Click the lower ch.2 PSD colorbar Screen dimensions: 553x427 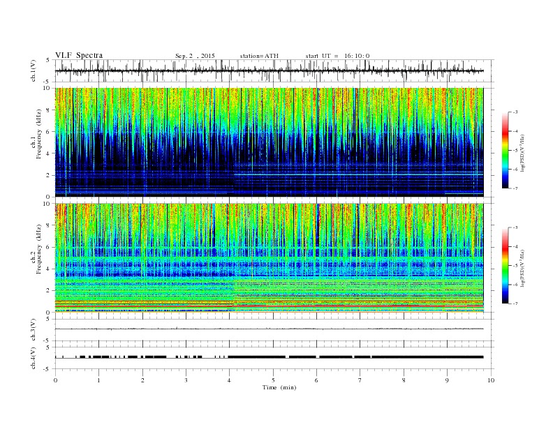pos(505,265)
